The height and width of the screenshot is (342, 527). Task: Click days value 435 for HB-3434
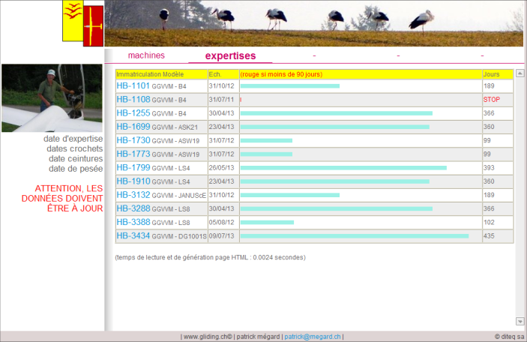tap(489, 236)
